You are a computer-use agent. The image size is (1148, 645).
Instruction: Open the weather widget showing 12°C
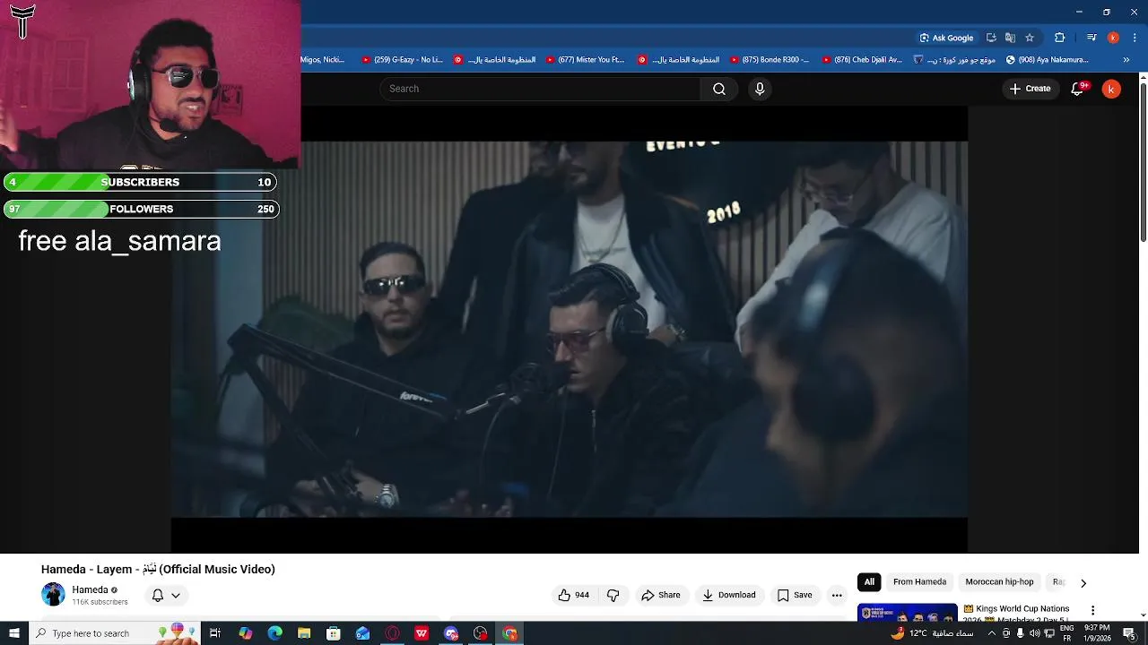point(933,633)
